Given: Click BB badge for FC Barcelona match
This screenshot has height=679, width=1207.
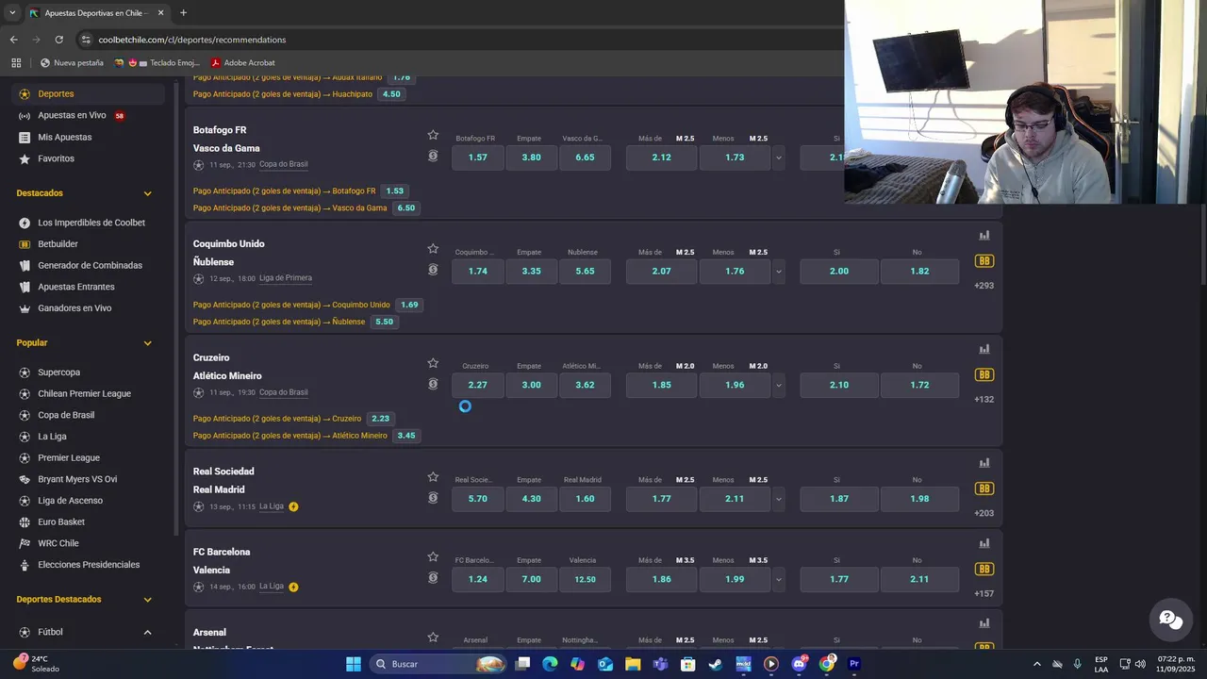Looking at the screenshot, I should click(x=984, y=569).
